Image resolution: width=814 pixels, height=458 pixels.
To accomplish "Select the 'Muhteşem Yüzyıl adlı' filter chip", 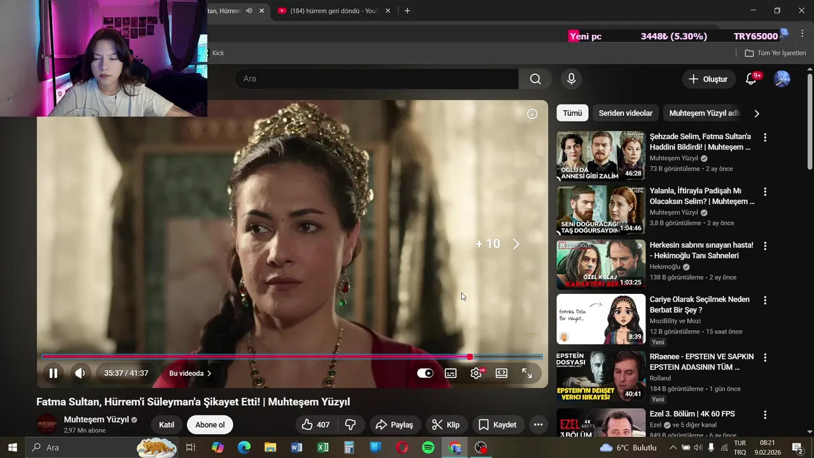I will tap(704, 113).
